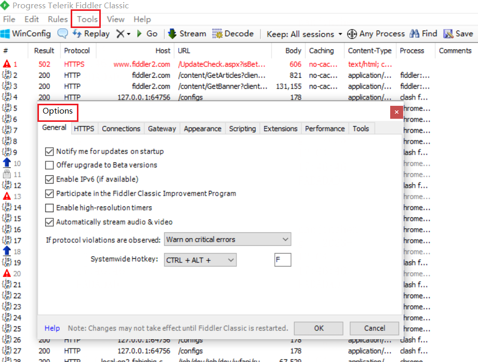
Task: Close the Options dialog with red X
Action: click(396, 112)
